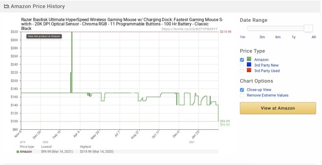
Task: Check Remove Extreme Values option
Action: pos(242,95)
